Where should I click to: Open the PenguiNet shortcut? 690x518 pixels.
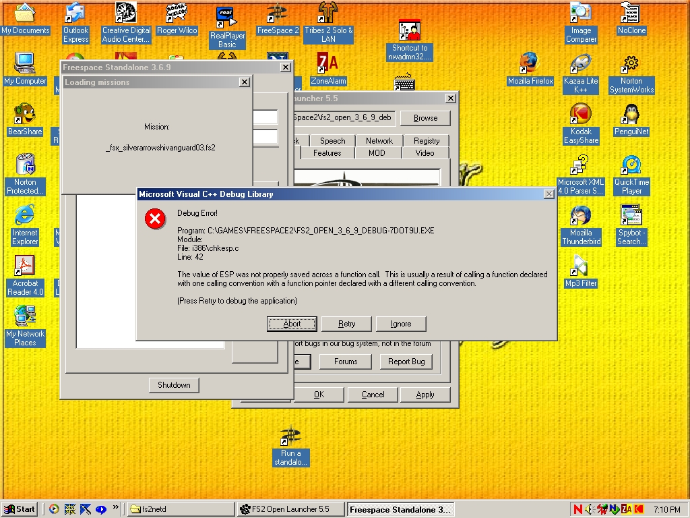(631, 120)
